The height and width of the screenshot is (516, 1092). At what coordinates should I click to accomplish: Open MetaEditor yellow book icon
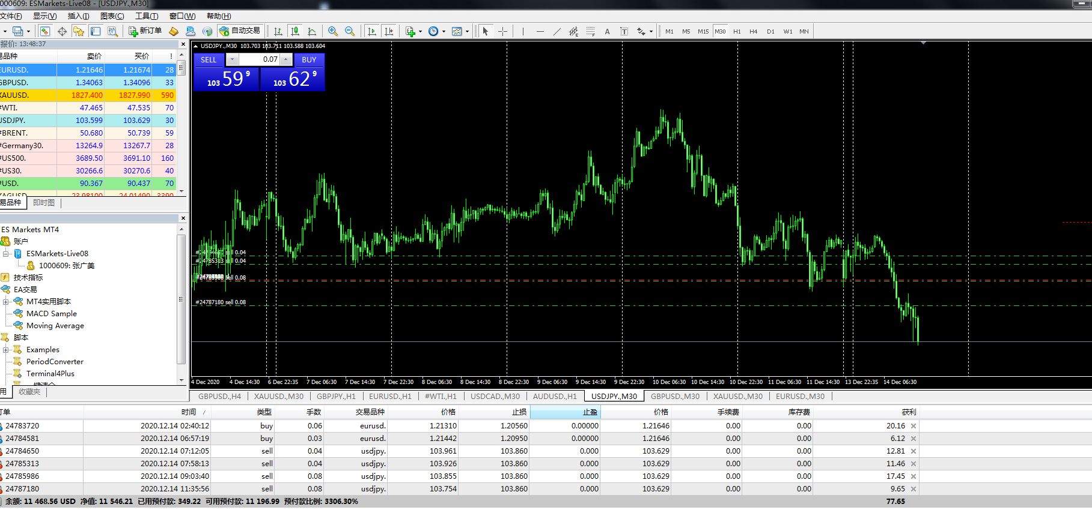pos(174,31)
